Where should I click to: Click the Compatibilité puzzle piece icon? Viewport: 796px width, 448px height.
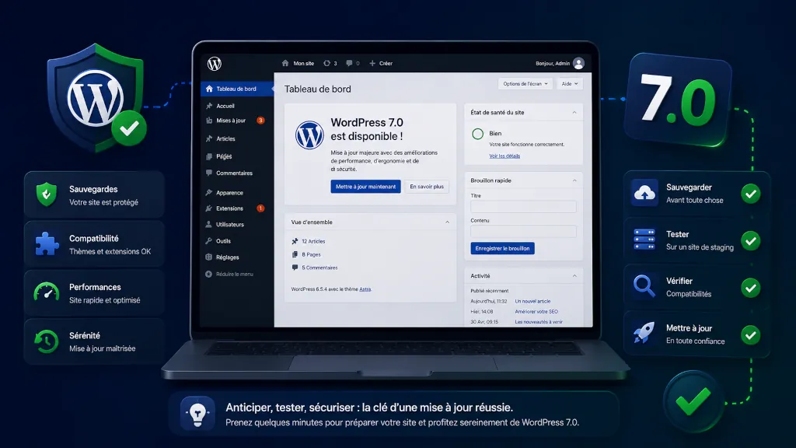tap(47, 243)
